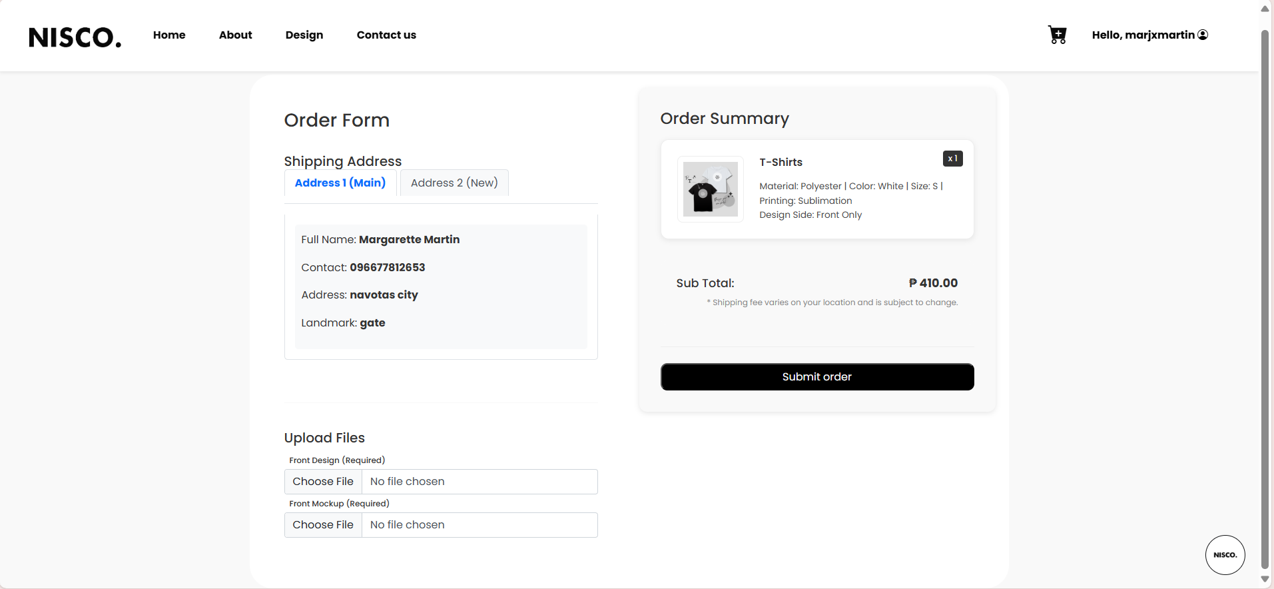This screenshot has width=1274, height=589.
Task: Open the Contact us page
Action: point(386,35)
